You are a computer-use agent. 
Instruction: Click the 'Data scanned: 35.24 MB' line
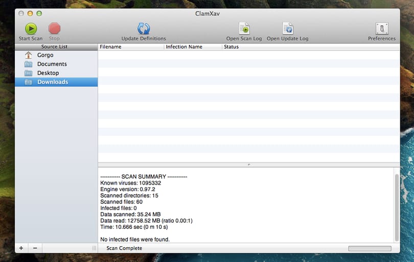130,214
